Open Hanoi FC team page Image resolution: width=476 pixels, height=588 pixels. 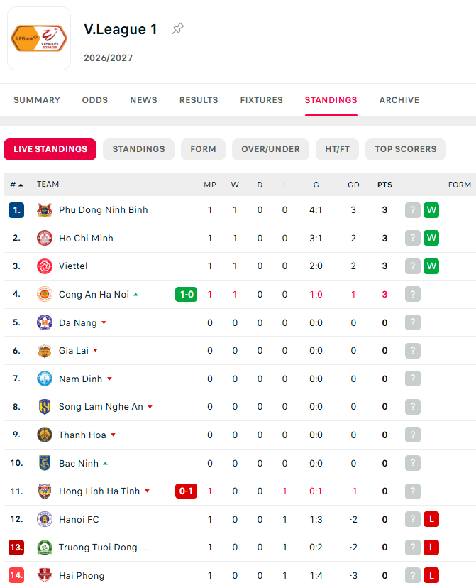tap(79, 519)
